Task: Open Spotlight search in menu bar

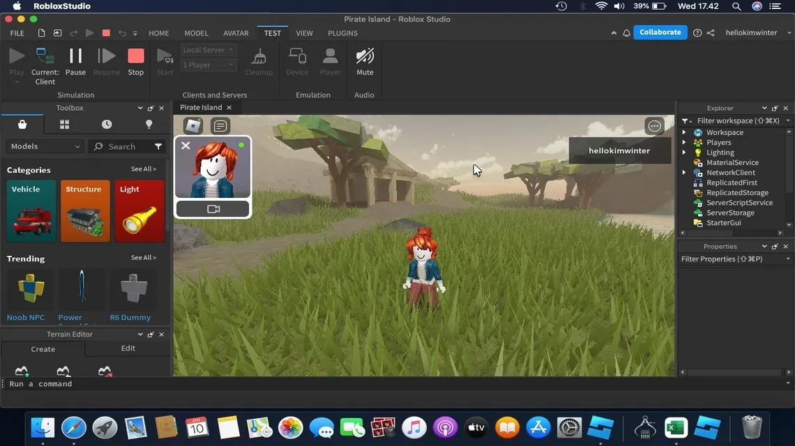Action: pos(736,6)
